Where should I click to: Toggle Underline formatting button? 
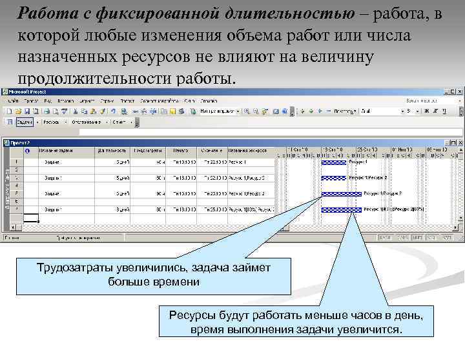click(444, 111)
